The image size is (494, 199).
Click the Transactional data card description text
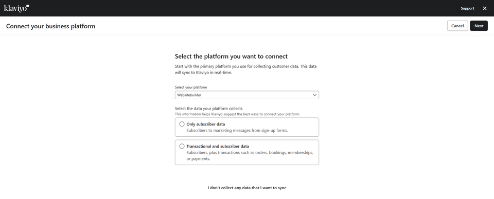pyautogui.click(x=250, y=155)
